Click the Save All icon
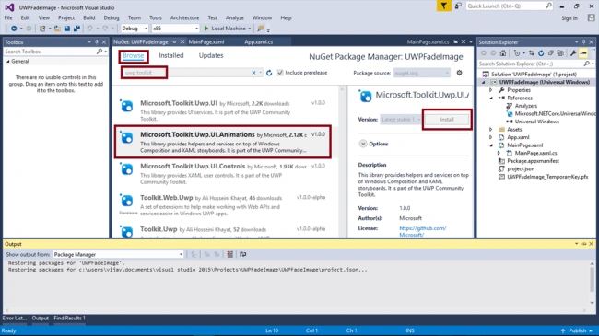Screen dimensions: 599x336 point(76,29)
